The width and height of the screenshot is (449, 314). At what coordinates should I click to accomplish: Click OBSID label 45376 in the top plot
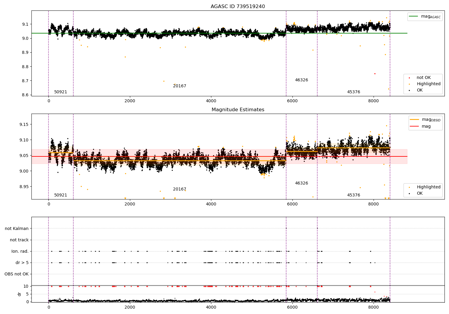click(354, 92)
